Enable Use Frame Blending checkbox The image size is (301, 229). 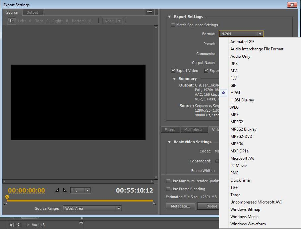[x=168, y=189]
